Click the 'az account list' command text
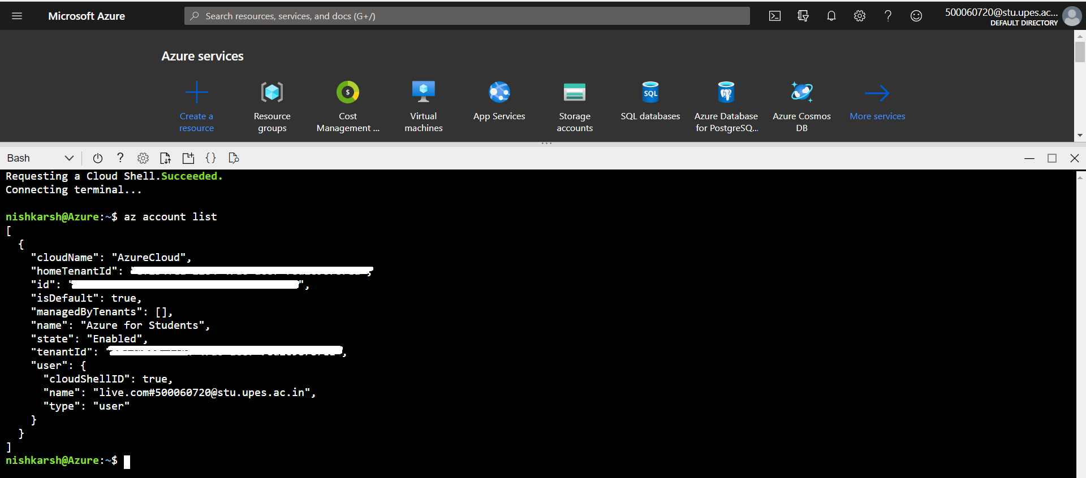This screenshot has height=478, width=1086. coord(170,217)
